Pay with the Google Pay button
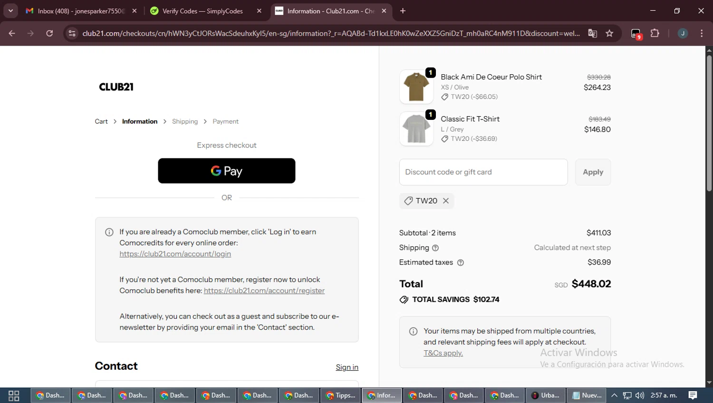The image size is (713, 403). [x=227, y=171]
